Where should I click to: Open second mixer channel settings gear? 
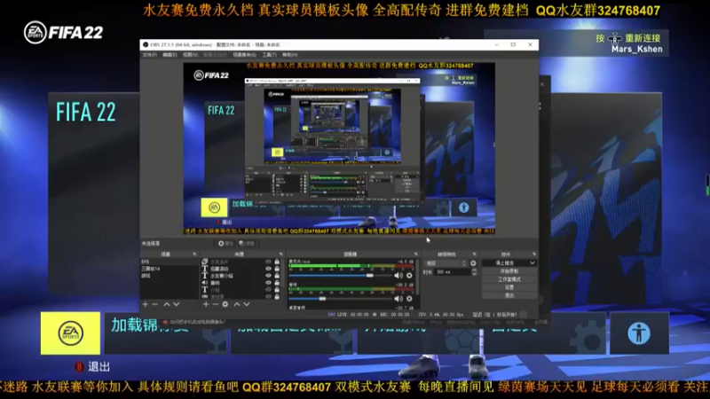[409, 299]
